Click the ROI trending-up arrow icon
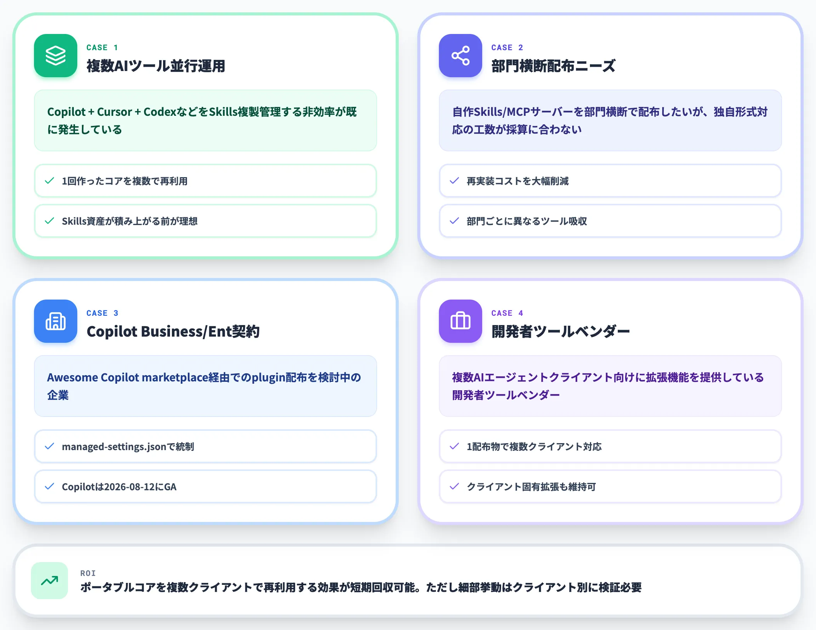Image resolution: width=816 pixels, height=630 pixels. pyautogui.click(x=49, y=581)
